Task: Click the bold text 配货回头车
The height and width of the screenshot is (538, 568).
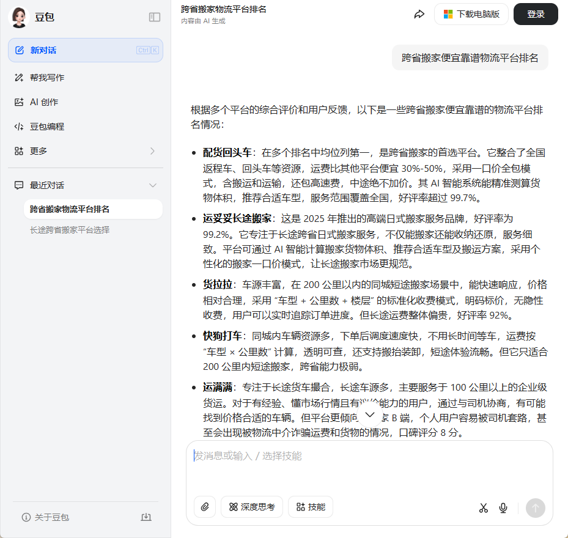Action: [x=227, y=152]
